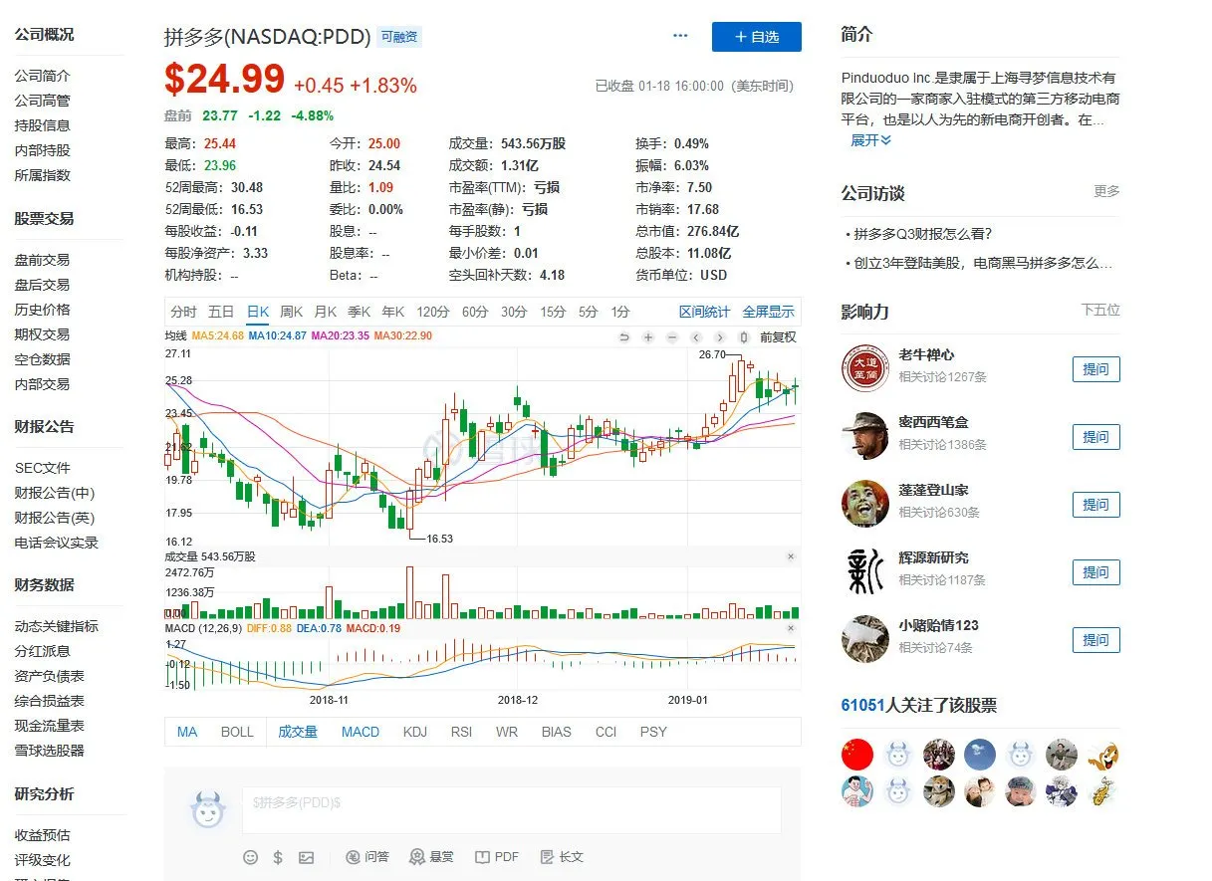Expand the company intro via 展开
The image size is (1212, 881).
[870, 140]
